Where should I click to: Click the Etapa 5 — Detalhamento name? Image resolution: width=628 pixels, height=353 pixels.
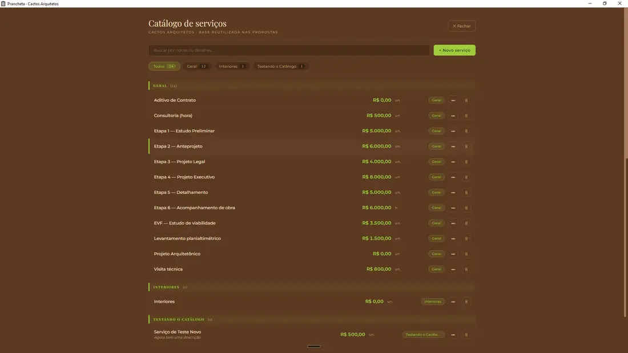pos(181,193)
